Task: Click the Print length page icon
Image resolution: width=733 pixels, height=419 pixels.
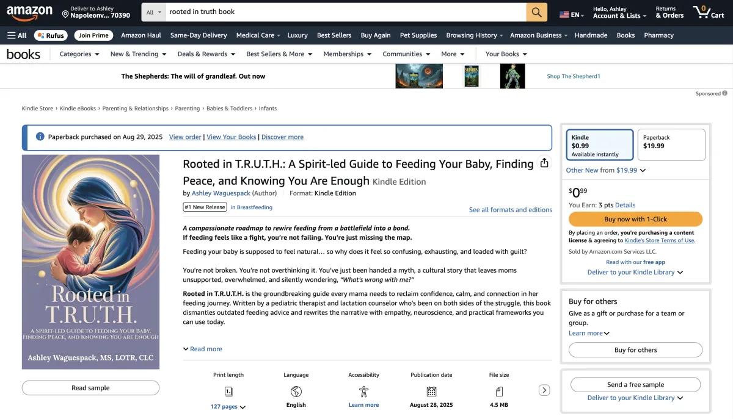Action: [228, 392]
